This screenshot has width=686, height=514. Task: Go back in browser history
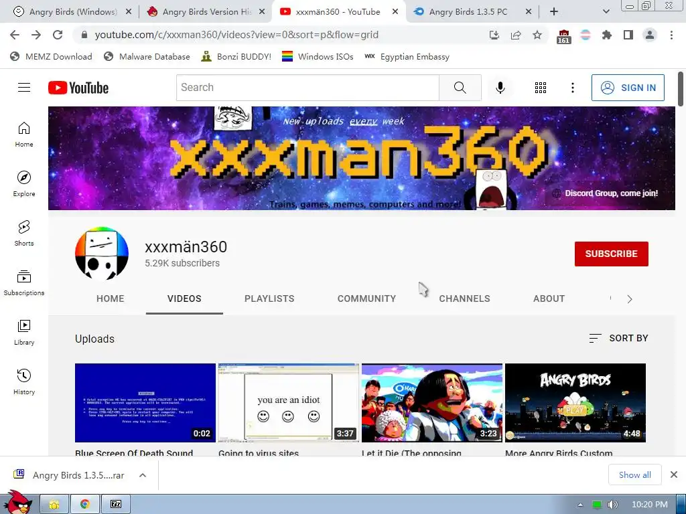(15, 35)
